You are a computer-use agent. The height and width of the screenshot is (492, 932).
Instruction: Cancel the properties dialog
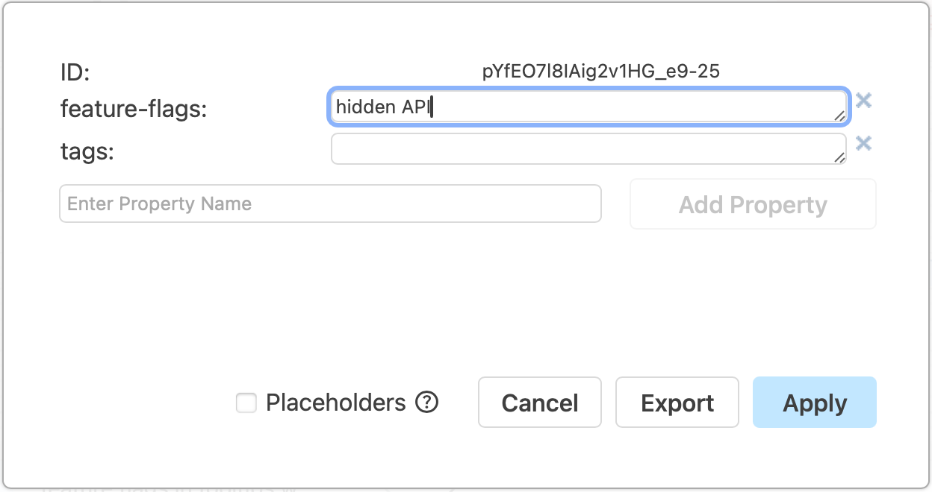tap(539, 403)
